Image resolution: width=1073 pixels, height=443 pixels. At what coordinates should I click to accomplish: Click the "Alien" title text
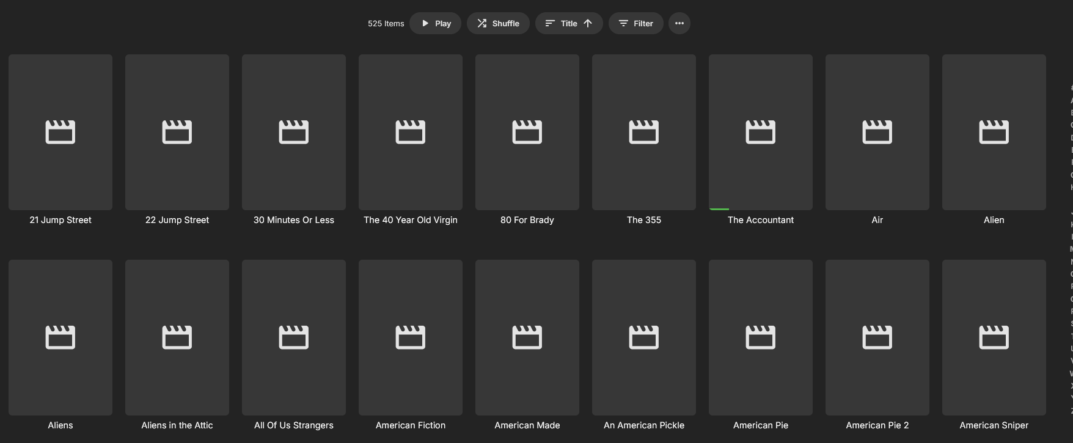coord(994,220)
